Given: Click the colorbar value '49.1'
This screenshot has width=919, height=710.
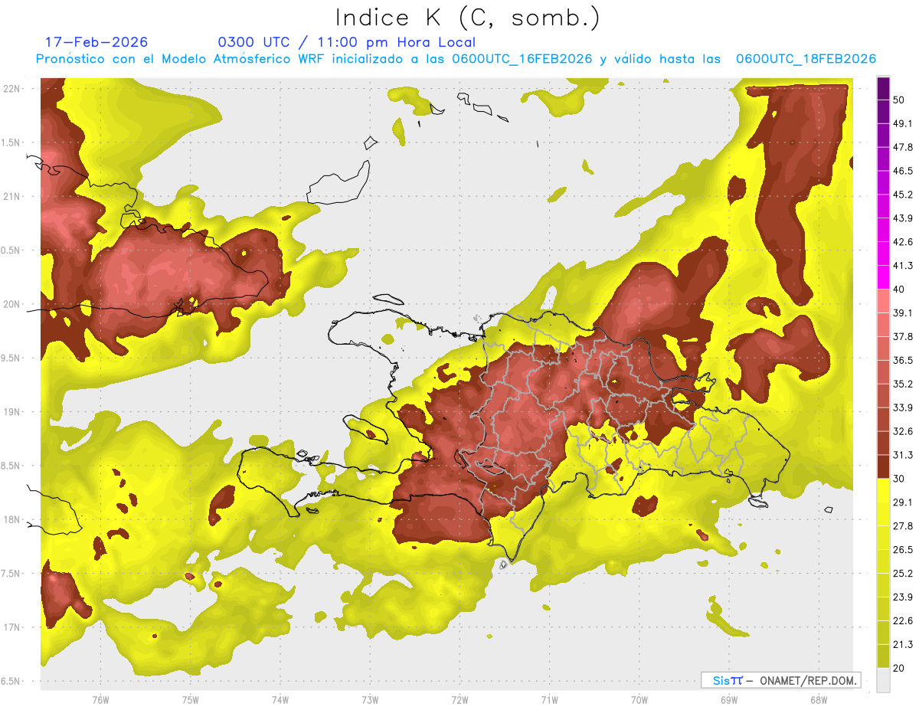Looking at the screenshot, I should tap(903, 123).
